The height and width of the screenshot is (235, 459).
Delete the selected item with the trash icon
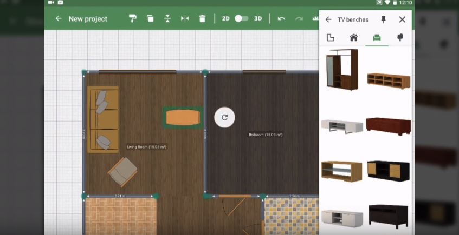[x=202, y=19]
